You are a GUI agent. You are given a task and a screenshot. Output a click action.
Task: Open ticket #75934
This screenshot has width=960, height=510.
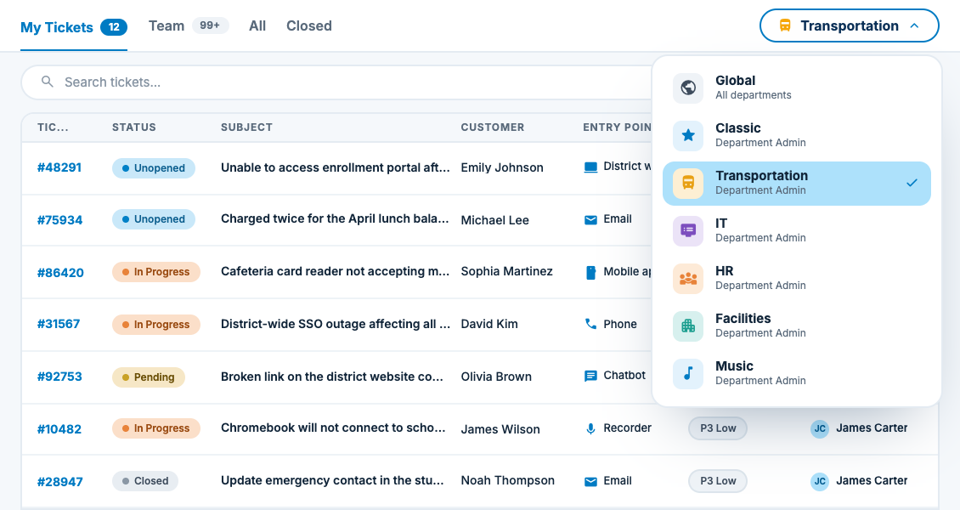point(60,220)
